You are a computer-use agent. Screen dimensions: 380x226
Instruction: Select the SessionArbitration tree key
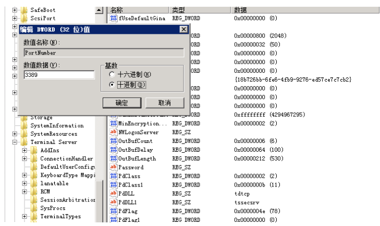(68, 200)
